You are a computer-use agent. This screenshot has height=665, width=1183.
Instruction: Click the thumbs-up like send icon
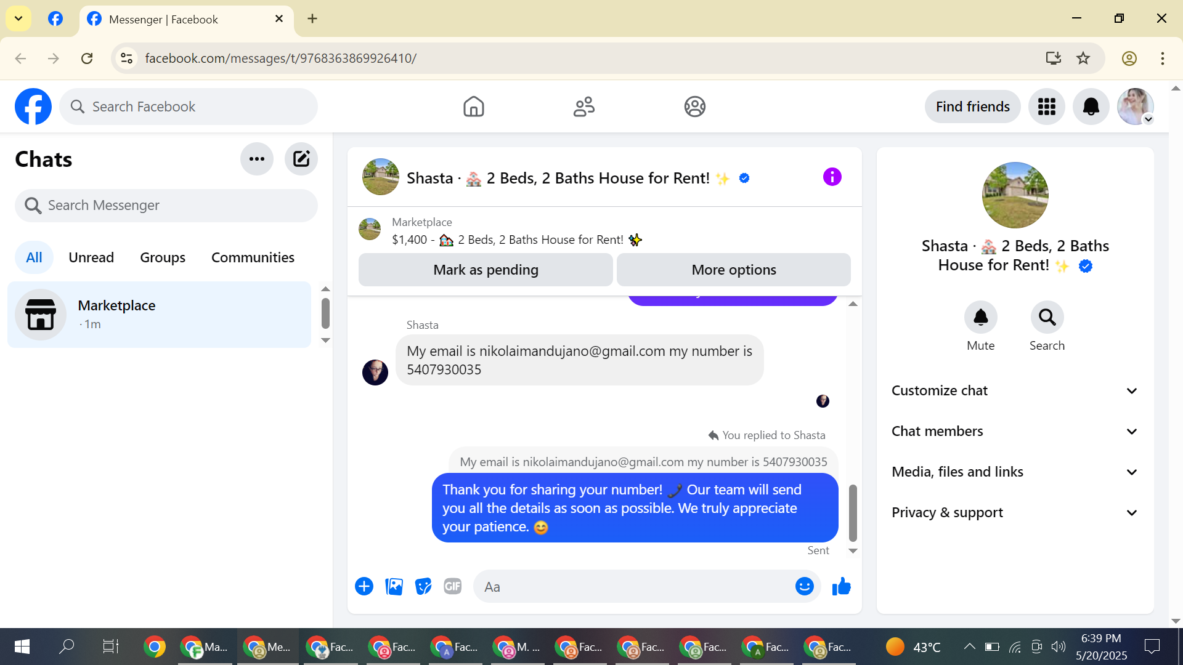click(841, 587)
